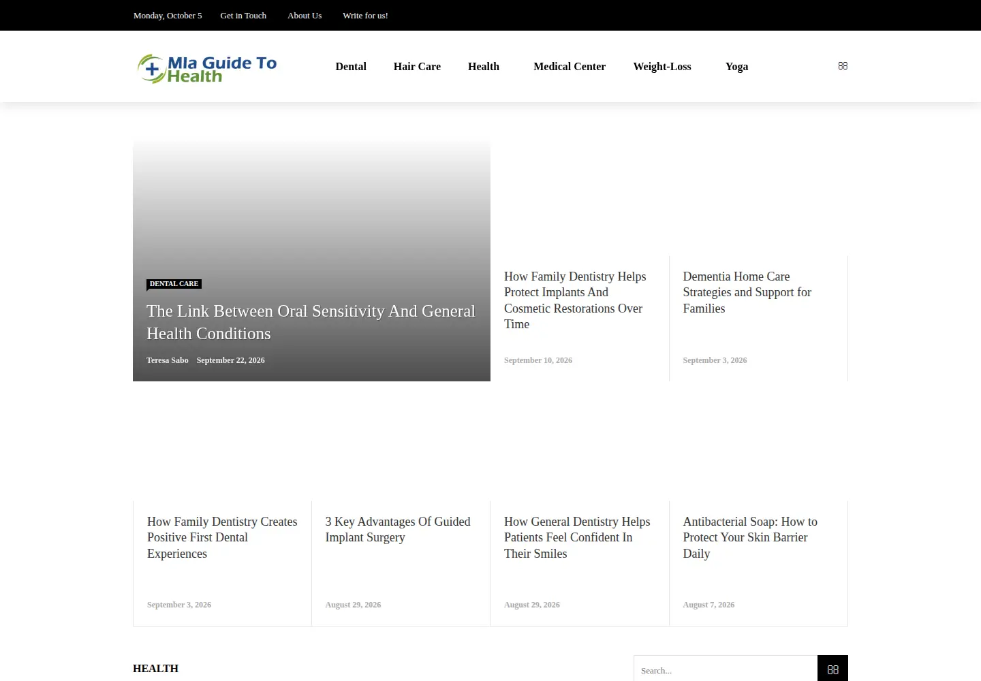Open the Weight-Loss menu item
The width and height of the screenshot is (981, 681).
(x=662, y=67)
